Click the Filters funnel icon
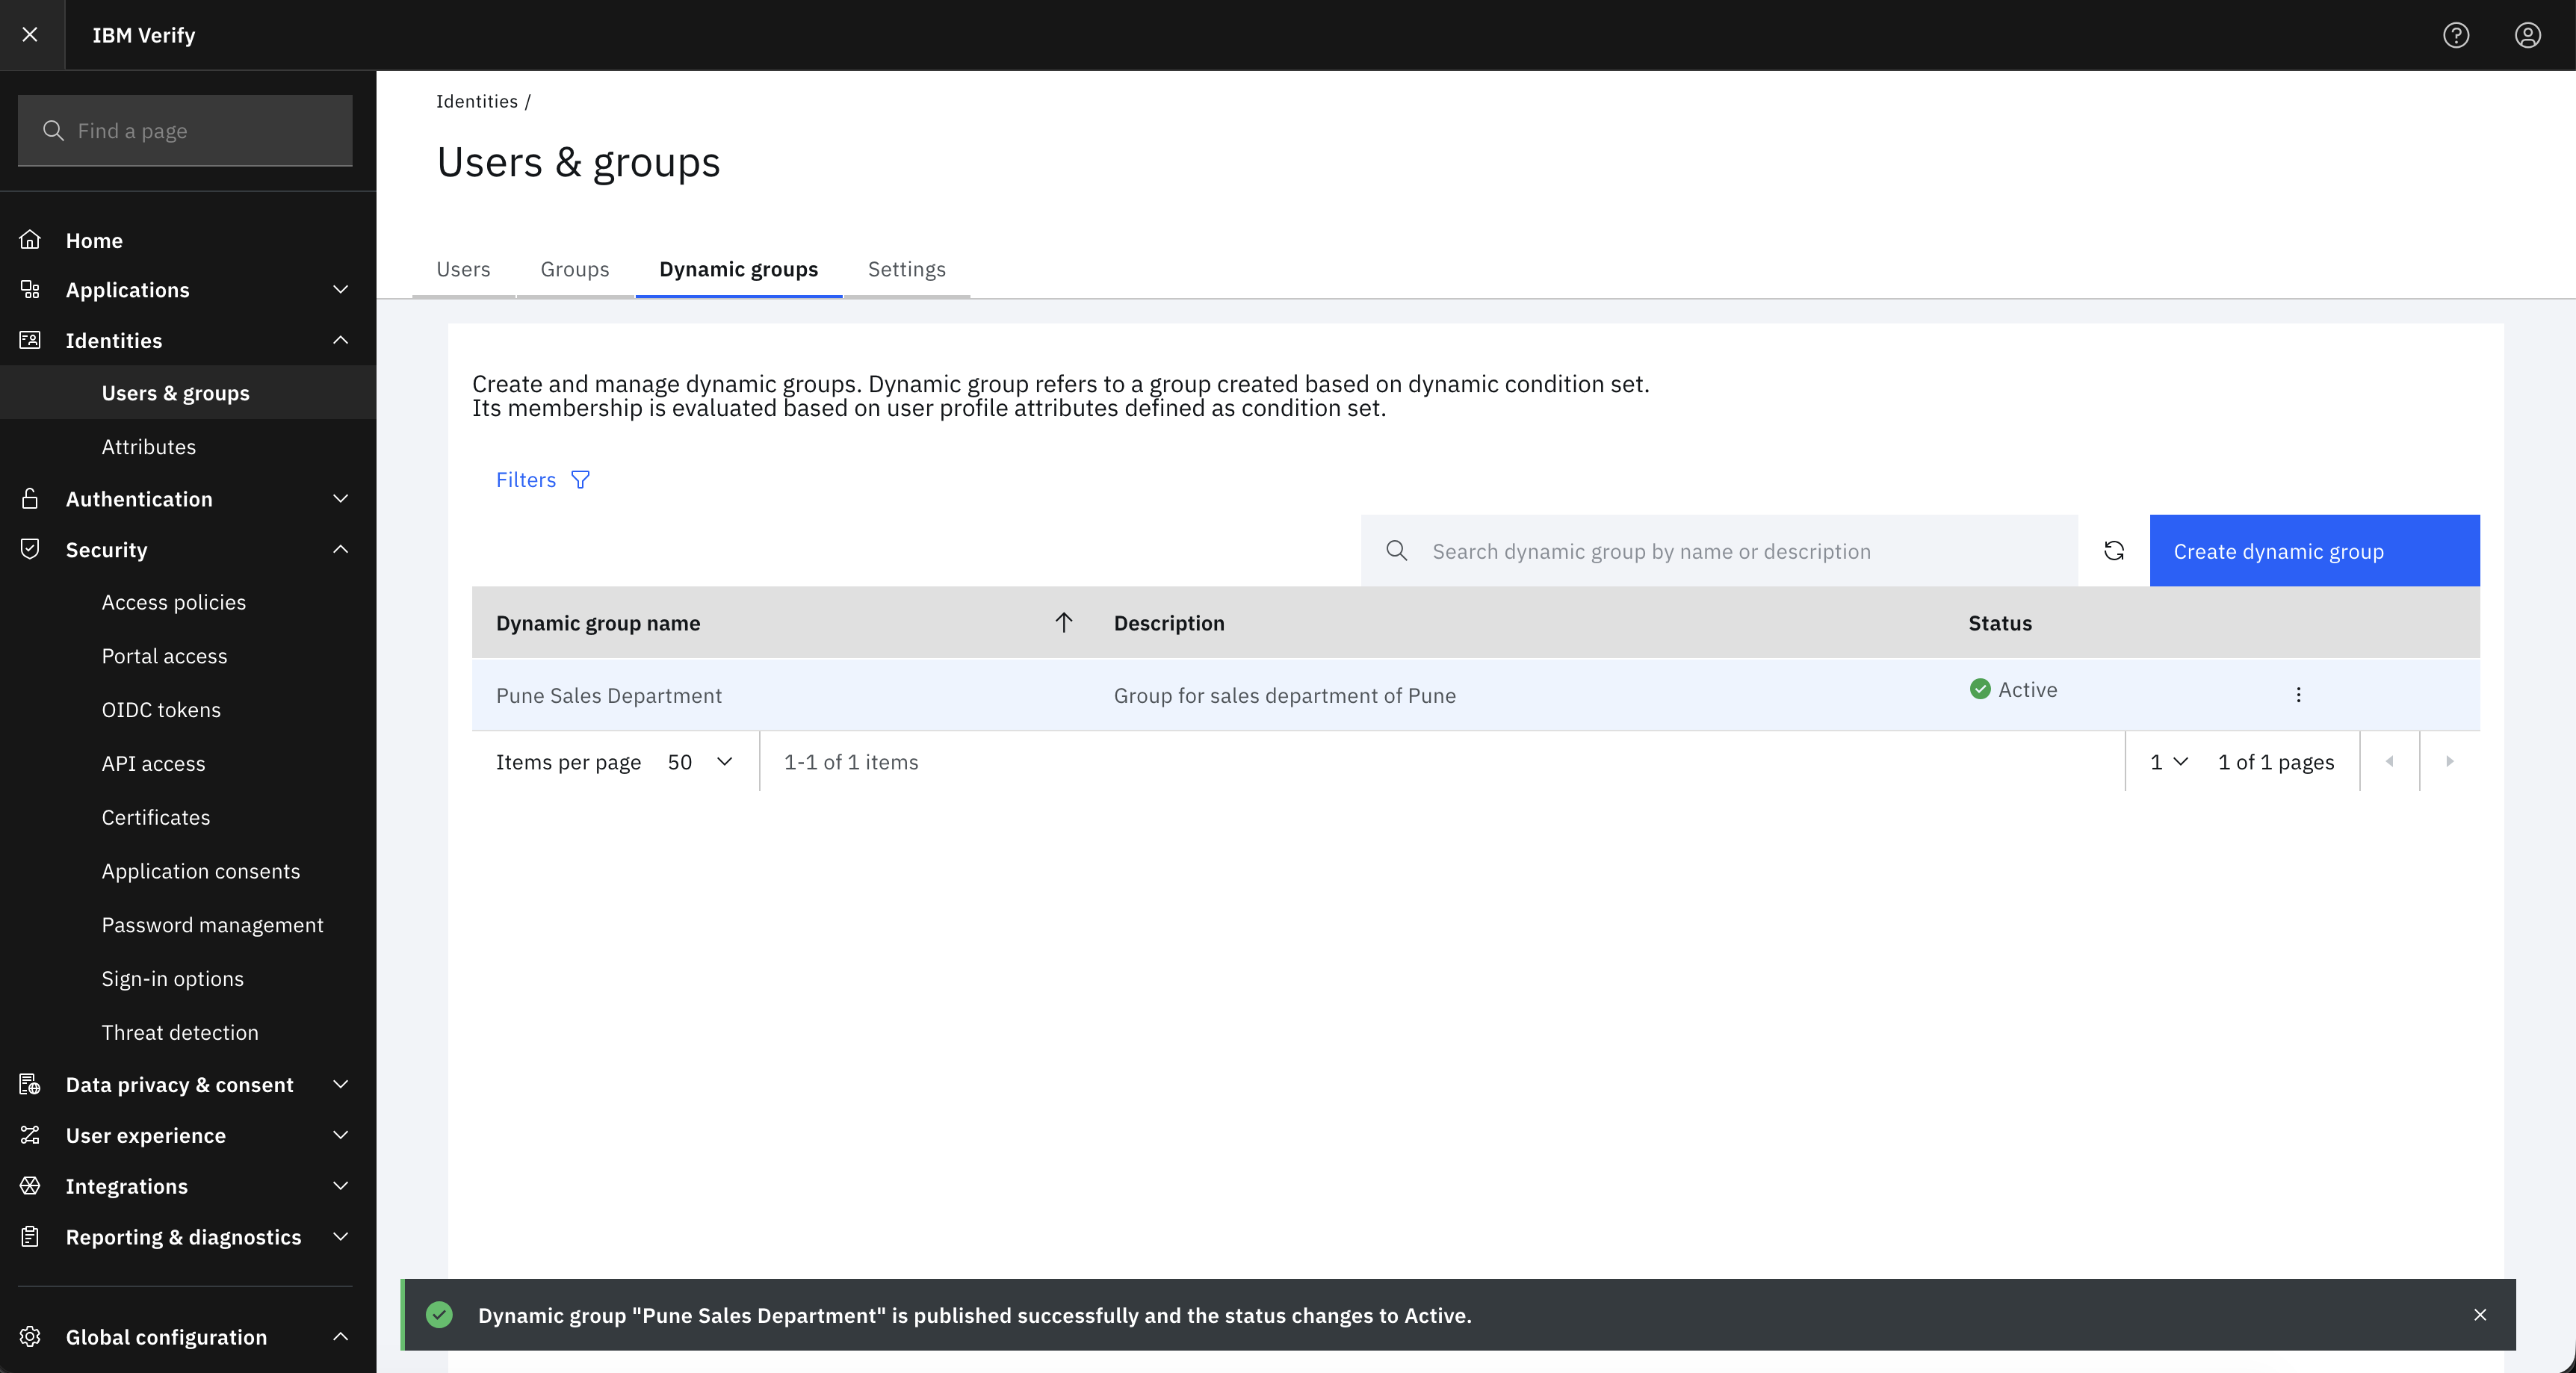The width and height of the screenshot is (2576, 1373). pos(580,480)
